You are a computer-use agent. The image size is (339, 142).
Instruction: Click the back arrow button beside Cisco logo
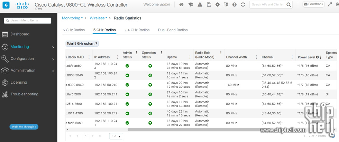click(x=6, y=5)
